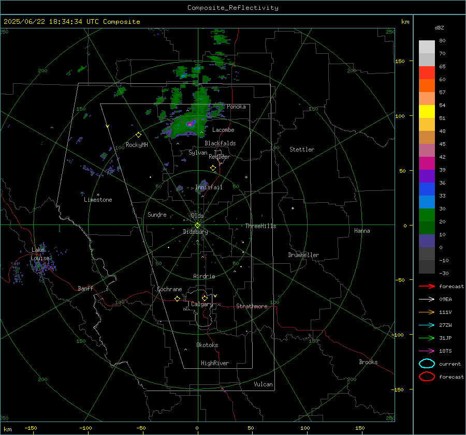Click the -150 tick on the bottom axis
Screen dimensions: 466x435
(x=31, y=428)
